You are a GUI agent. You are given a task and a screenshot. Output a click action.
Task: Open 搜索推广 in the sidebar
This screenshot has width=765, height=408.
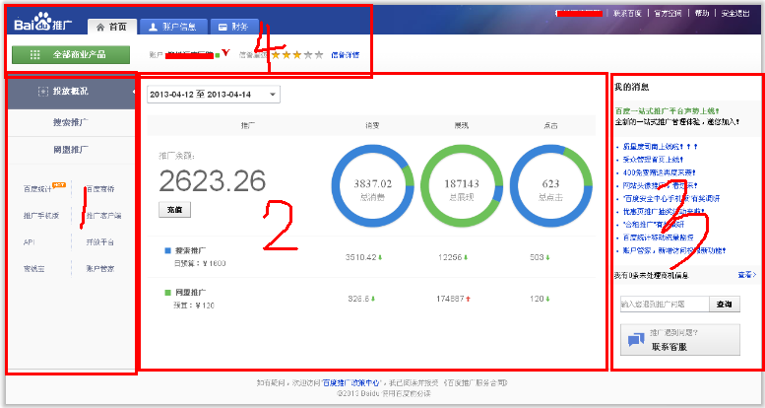click(x=71, y=122)
